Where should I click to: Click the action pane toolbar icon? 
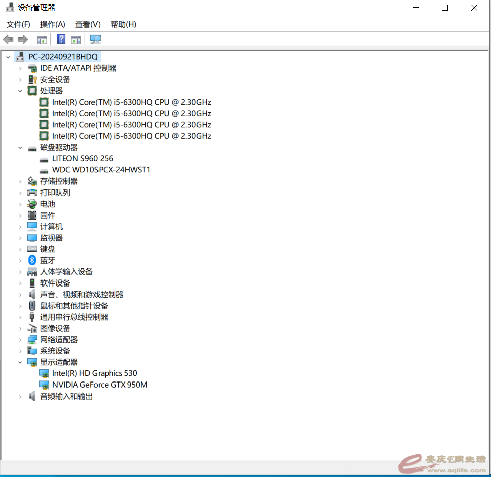point(76,40)
